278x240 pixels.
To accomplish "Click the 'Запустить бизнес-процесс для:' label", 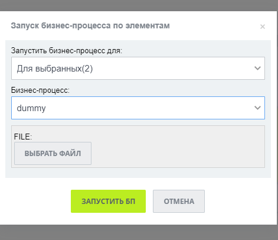I will click(67, 51).
